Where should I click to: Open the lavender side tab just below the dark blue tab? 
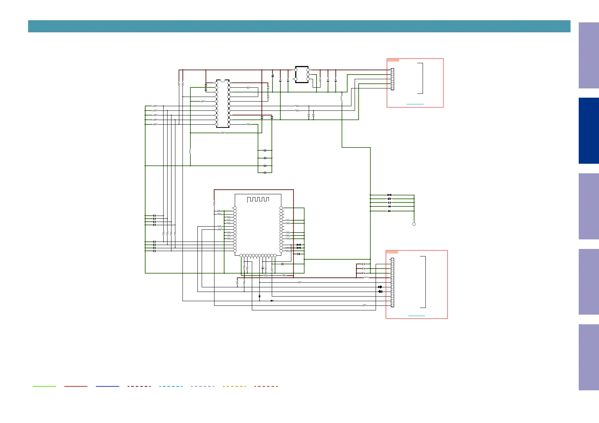(x=589, y=206)
